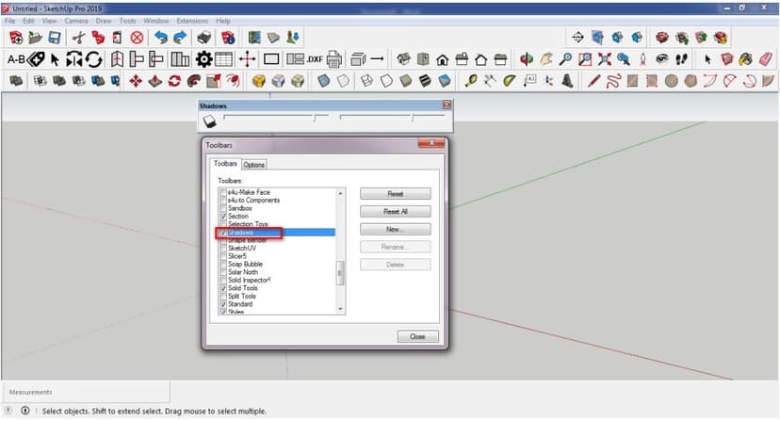Click the toolbars list scrollbar up arrow
This screenshot has height=421, width=780.
[341, 193]
